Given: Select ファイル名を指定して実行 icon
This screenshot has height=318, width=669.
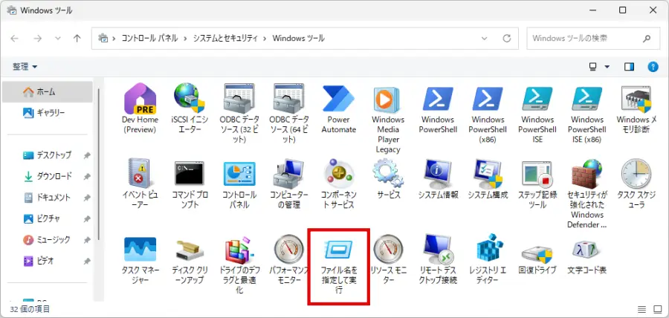Looking at the screenshot, I should click(339, 250).
